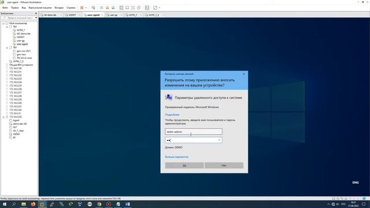Close the Библиотека library panel
The image size is (370, 208).
[x=36, y=13]
